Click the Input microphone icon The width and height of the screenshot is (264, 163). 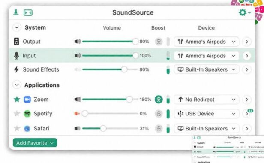(16, 56)
